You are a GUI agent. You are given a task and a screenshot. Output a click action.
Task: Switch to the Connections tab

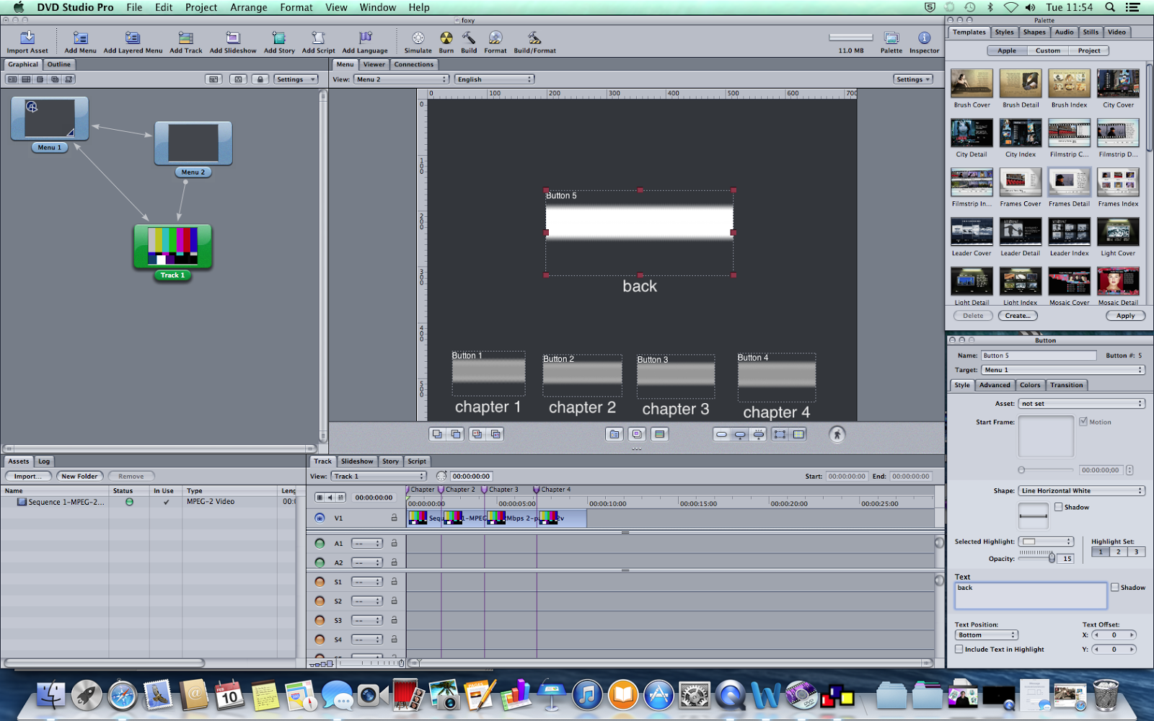pos(414,64)
